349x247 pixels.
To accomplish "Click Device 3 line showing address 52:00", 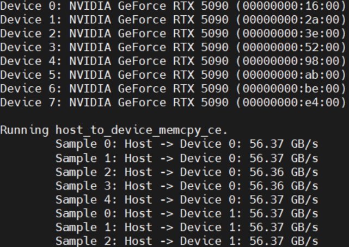I will click(x=173, y=47).
